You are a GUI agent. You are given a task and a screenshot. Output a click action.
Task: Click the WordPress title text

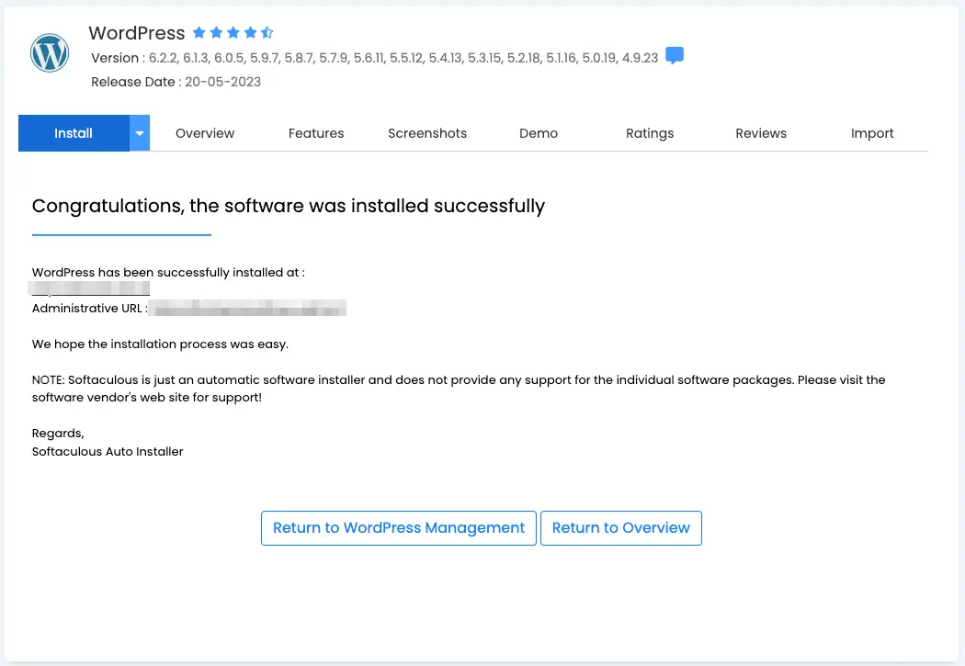pos(137,32)
